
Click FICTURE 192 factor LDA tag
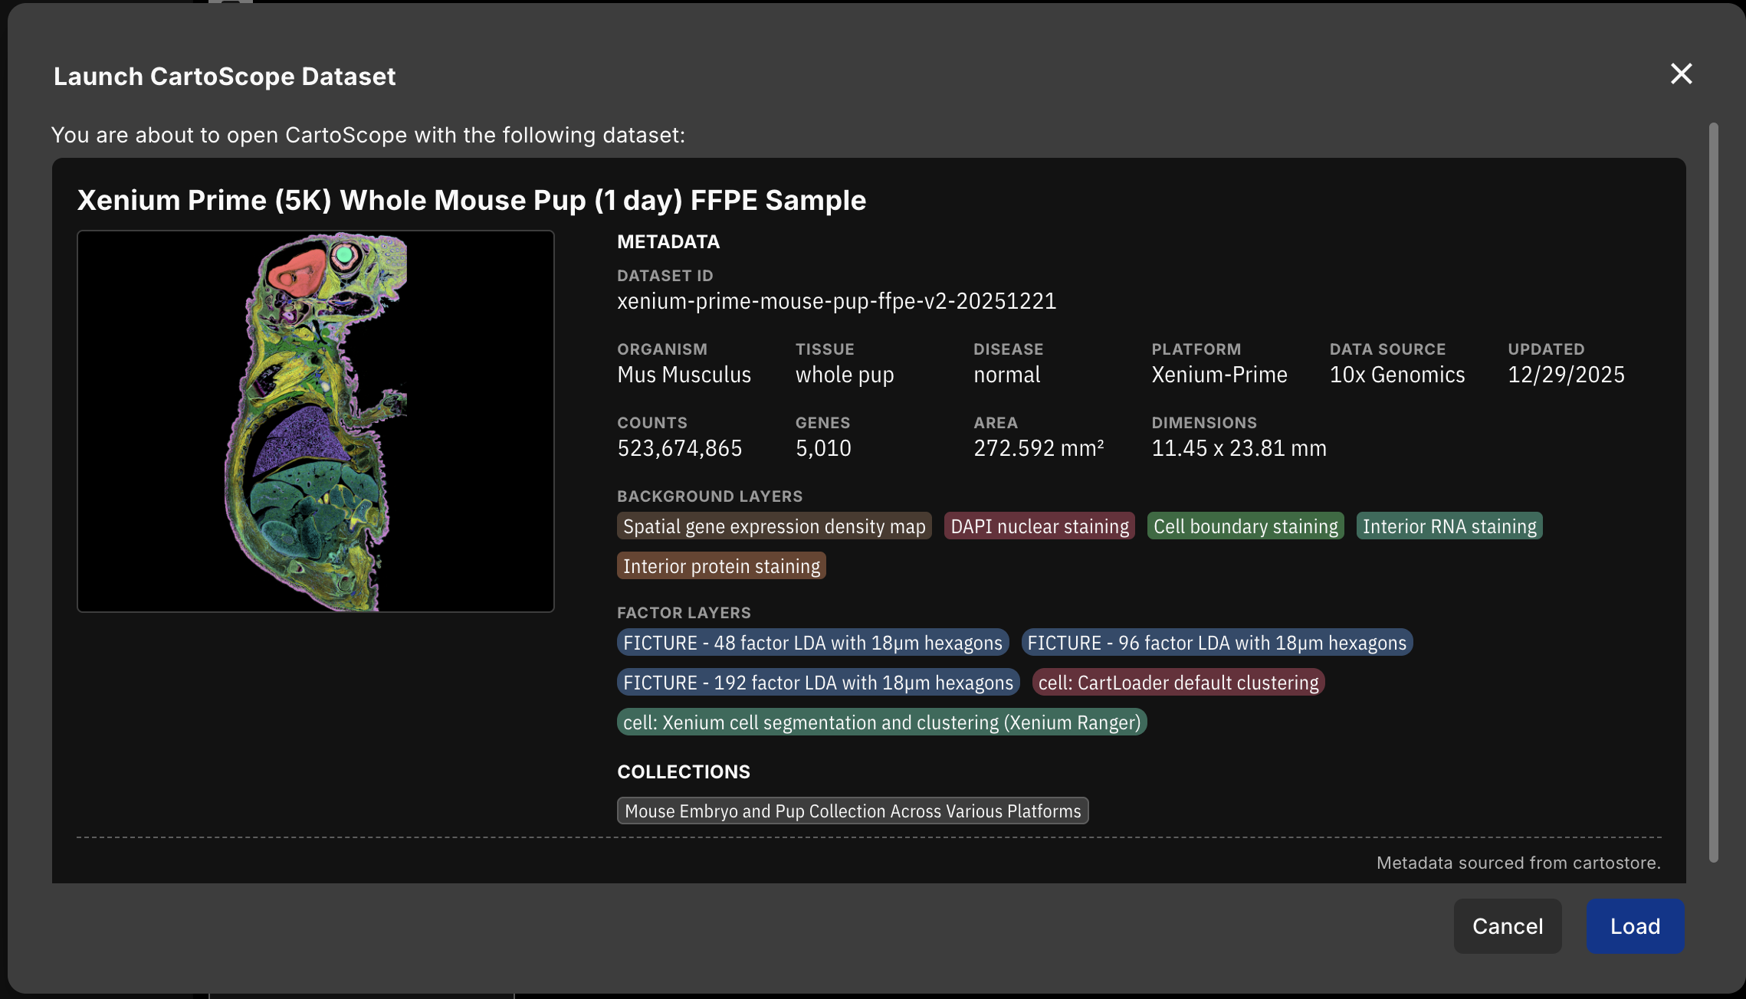818,683
